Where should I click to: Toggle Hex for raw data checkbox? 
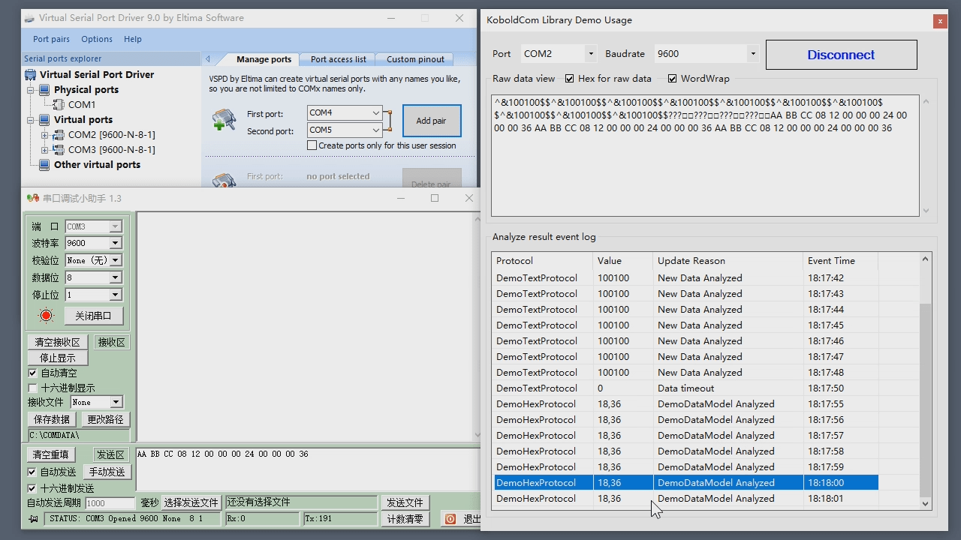pyautogui.click(x=569, y=78)
